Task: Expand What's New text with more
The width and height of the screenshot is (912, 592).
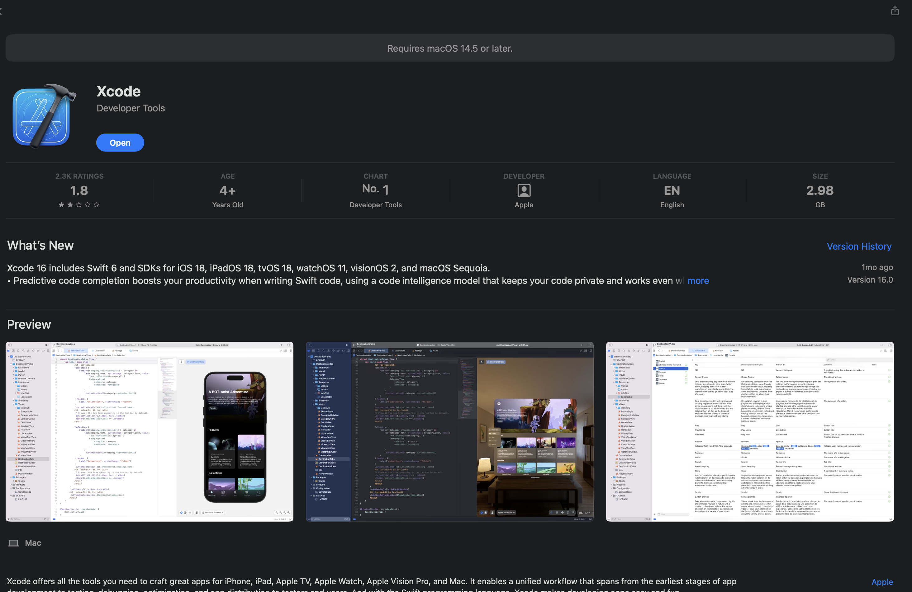Action: coord(698,281)
